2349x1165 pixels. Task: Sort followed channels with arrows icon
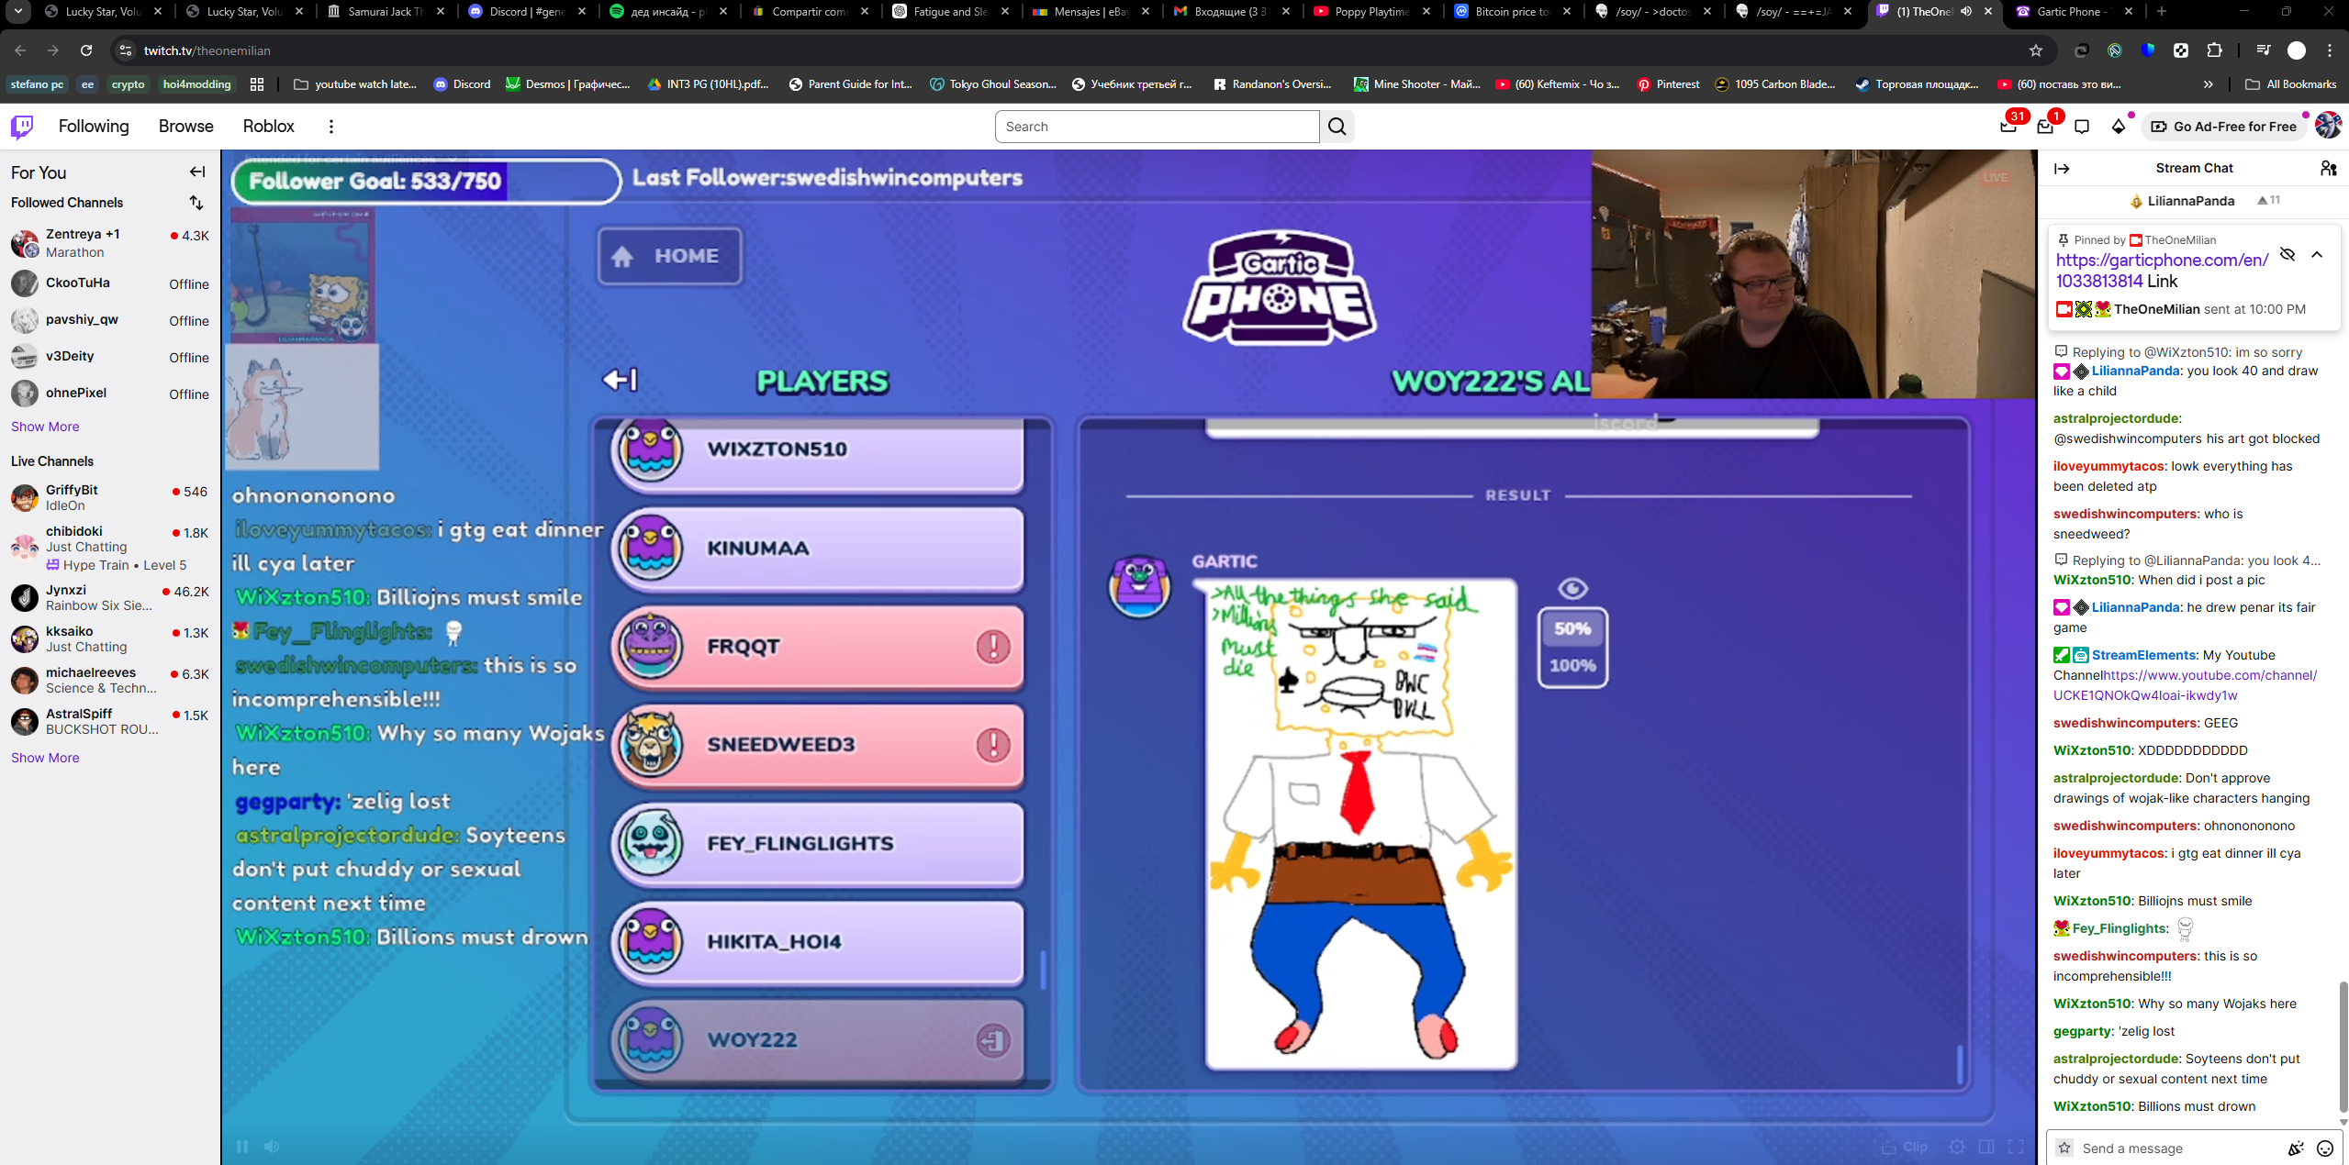196,203
